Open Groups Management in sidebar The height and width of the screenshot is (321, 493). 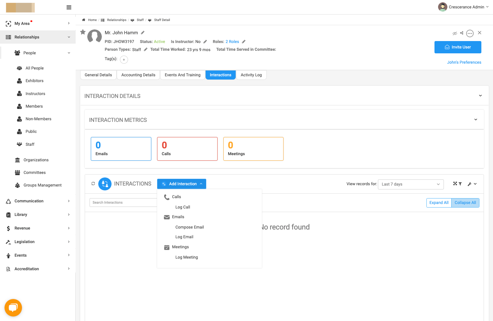(42, 185)
